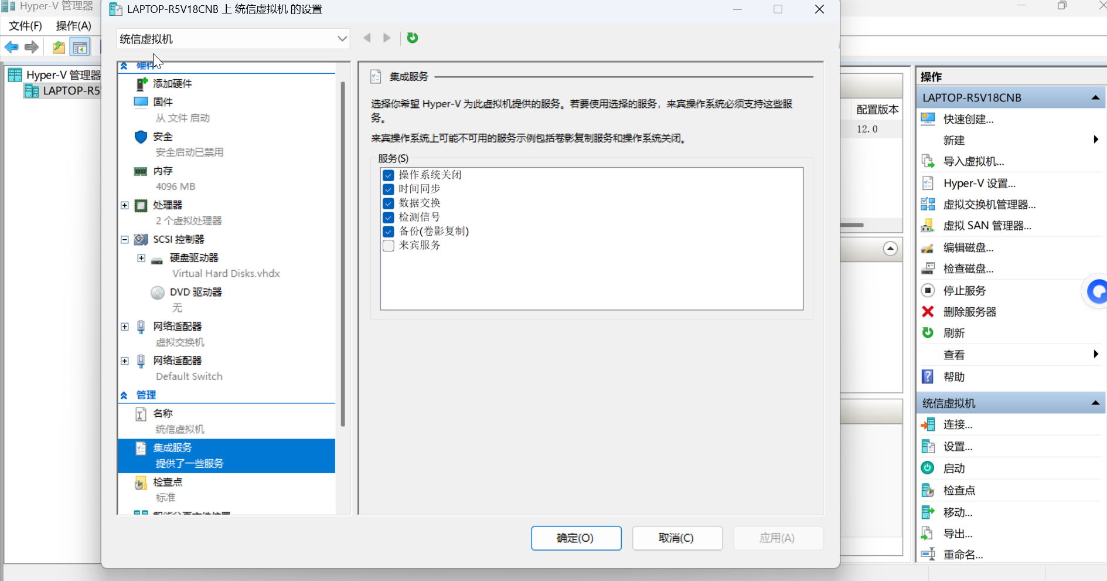
Task: Uncheck the 操作系统关闭 service
Action: (x=388, y=175)
